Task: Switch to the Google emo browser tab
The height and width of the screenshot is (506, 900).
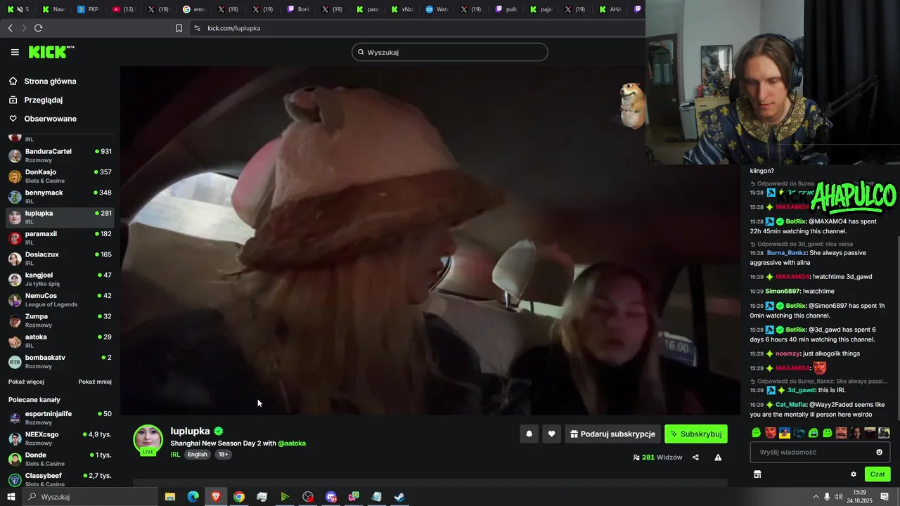Action: 193,9
